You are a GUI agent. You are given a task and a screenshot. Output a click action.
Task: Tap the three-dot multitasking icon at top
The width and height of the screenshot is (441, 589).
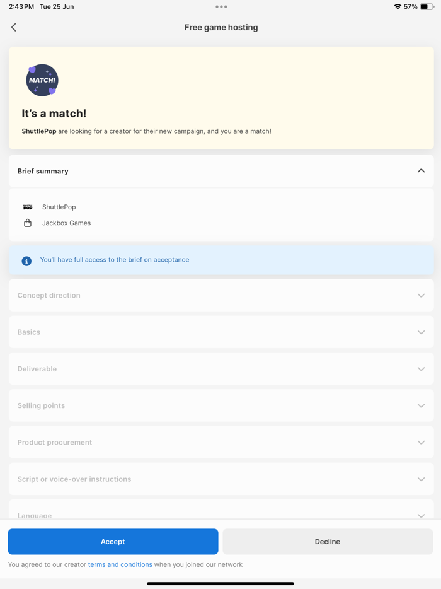(x=221, y=7)
